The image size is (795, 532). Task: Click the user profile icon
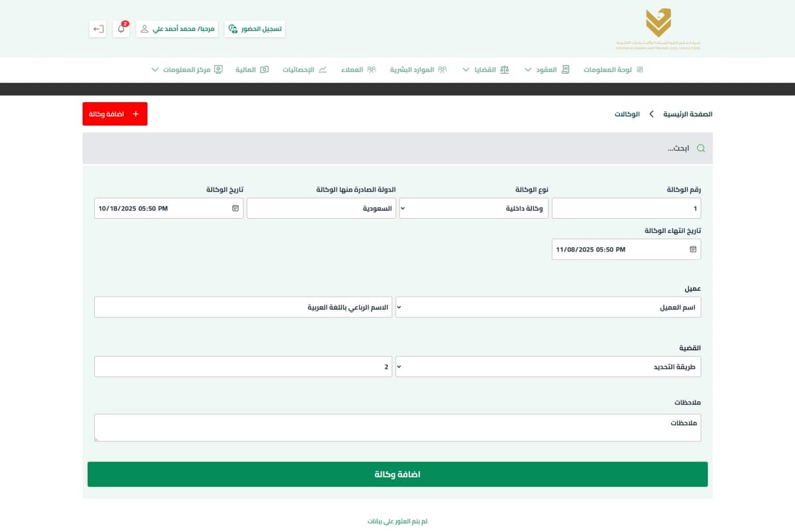[144, 29]
